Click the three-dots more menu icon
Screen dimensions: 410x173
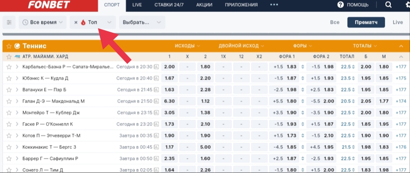pyautogui.click(x=274, y=5)
